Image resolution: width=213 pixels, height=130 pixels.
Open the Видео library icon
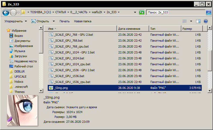[11, 36]
